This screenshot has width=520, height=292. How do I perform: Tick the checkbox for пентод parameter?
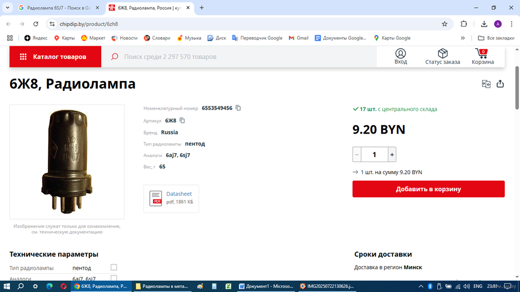pyautogui.click(x=114, y=268)
